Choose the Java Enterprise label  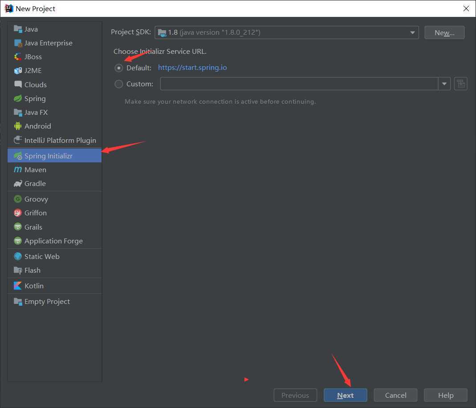[48, 43]
